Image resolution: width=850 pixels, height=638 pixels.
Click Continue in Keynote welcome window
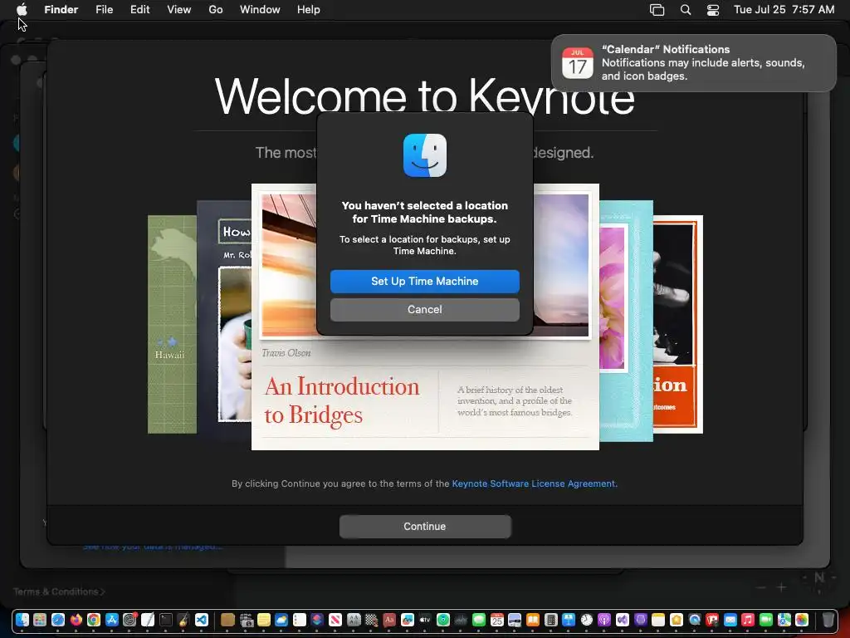coord(425,526)
